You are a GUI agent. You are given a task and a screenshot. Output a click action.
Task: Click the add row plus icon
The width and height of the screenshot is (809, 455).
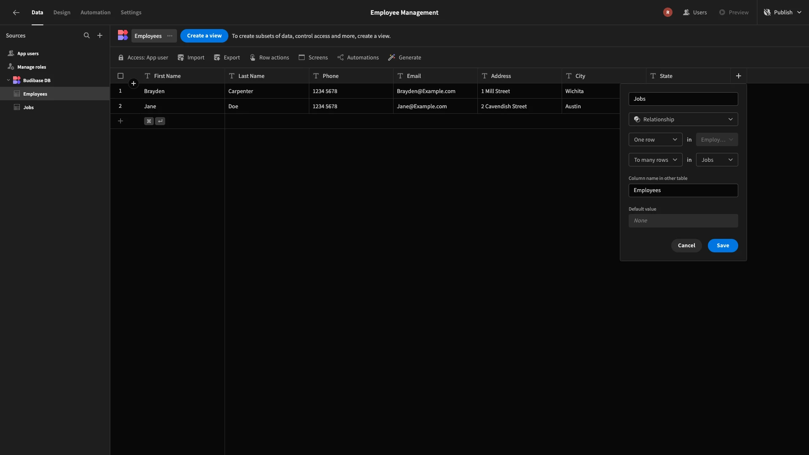pos(121,121)
